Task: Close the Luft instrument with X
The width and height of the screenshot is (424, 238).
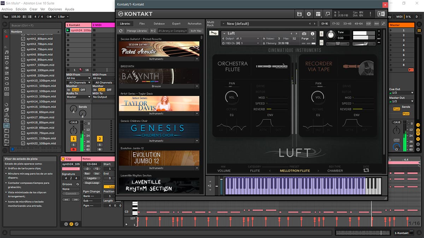Action: click(x=379, y=31)
